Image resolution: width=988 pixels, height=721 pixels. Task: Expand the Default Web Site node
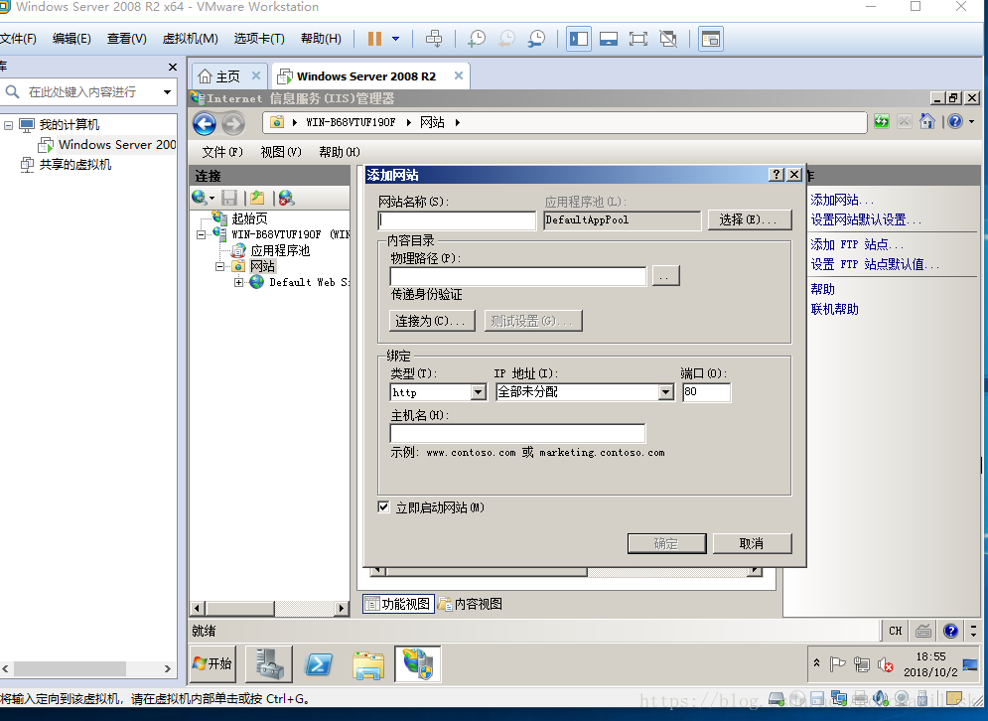tap(239, 282)
